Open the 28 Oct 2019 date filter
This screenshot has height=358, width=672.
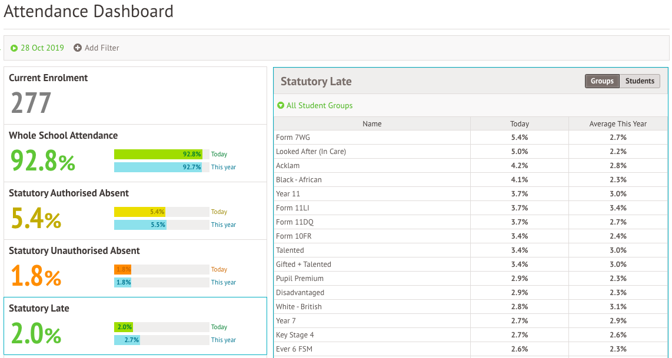(x=42, y=48)
